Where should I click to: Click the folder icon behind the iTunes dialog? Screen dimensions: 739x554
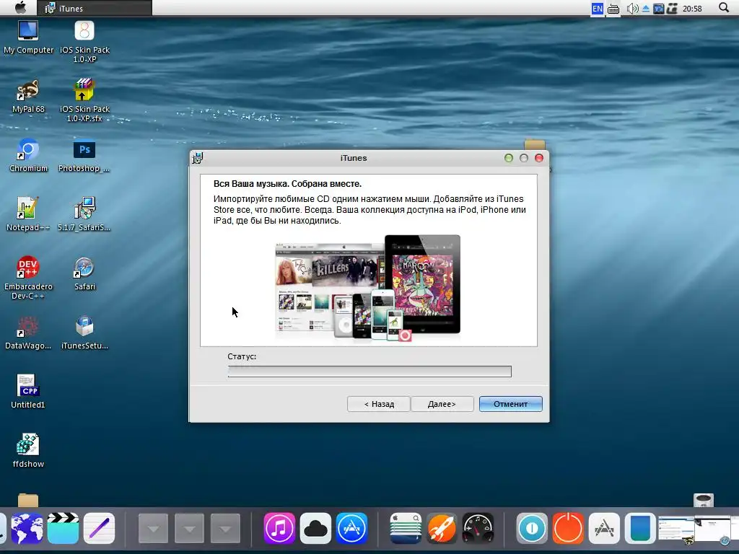[535, 144]
